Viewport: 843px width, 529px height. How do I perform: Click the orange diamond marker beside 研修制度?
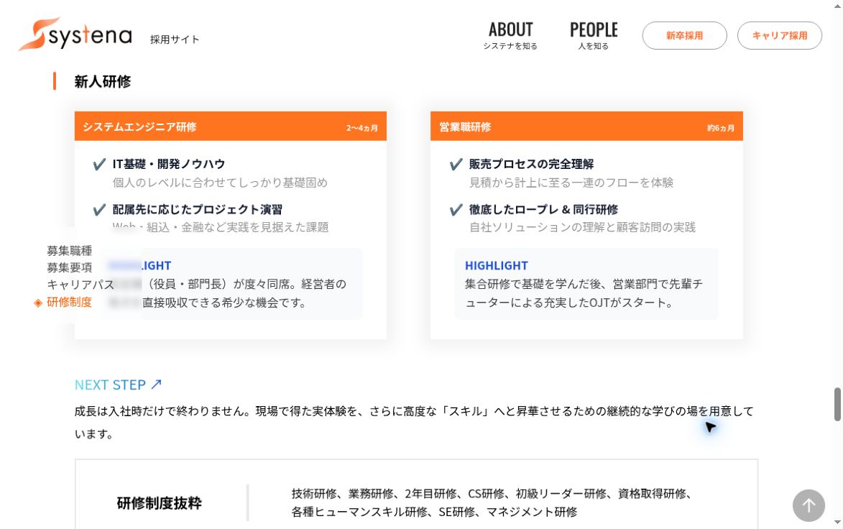(x=37, y=303)
